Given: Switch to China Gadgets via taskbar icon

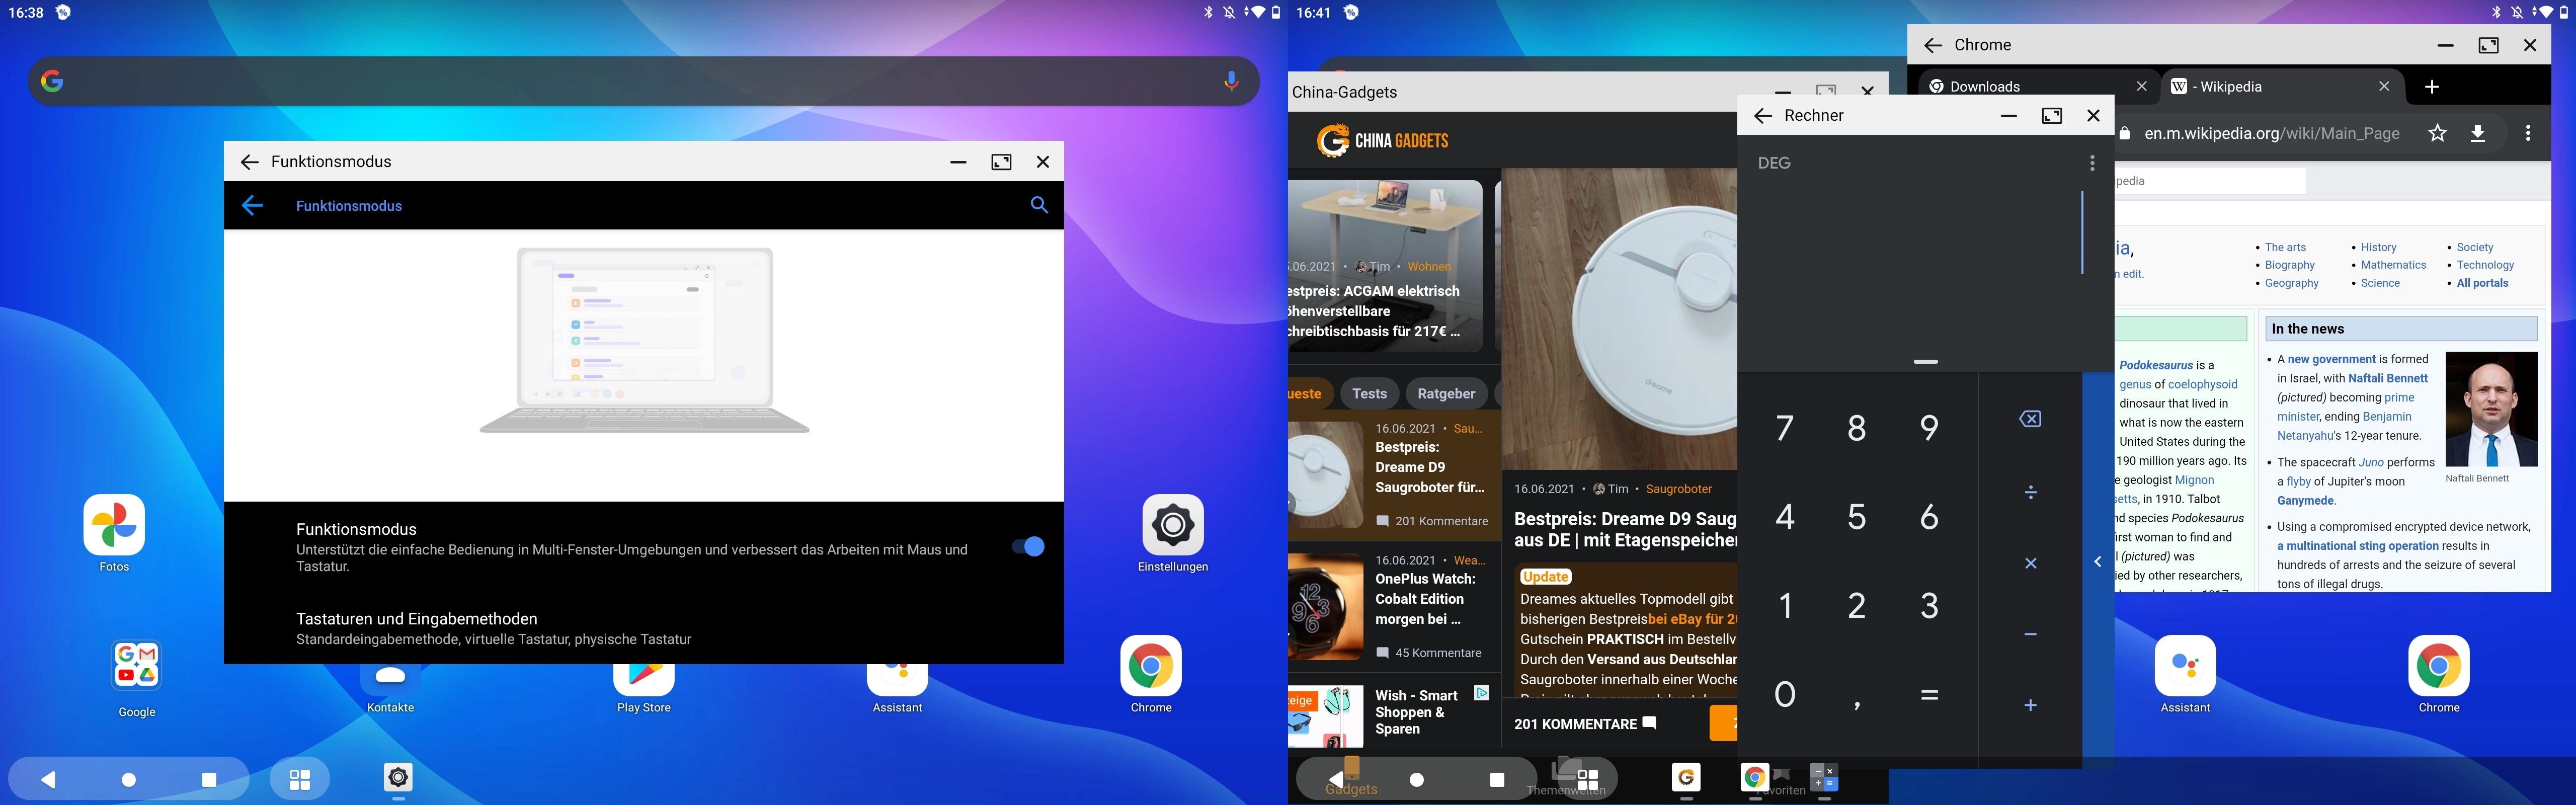Looking at the screenshot, I should [1686, 777].
